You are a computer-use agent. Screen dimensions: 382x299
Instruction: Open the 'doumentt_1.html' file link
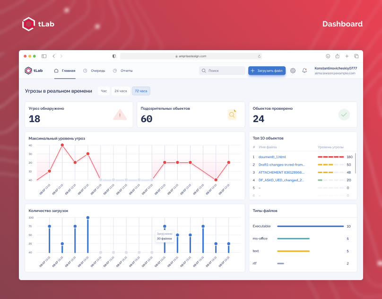click(272, 157)
